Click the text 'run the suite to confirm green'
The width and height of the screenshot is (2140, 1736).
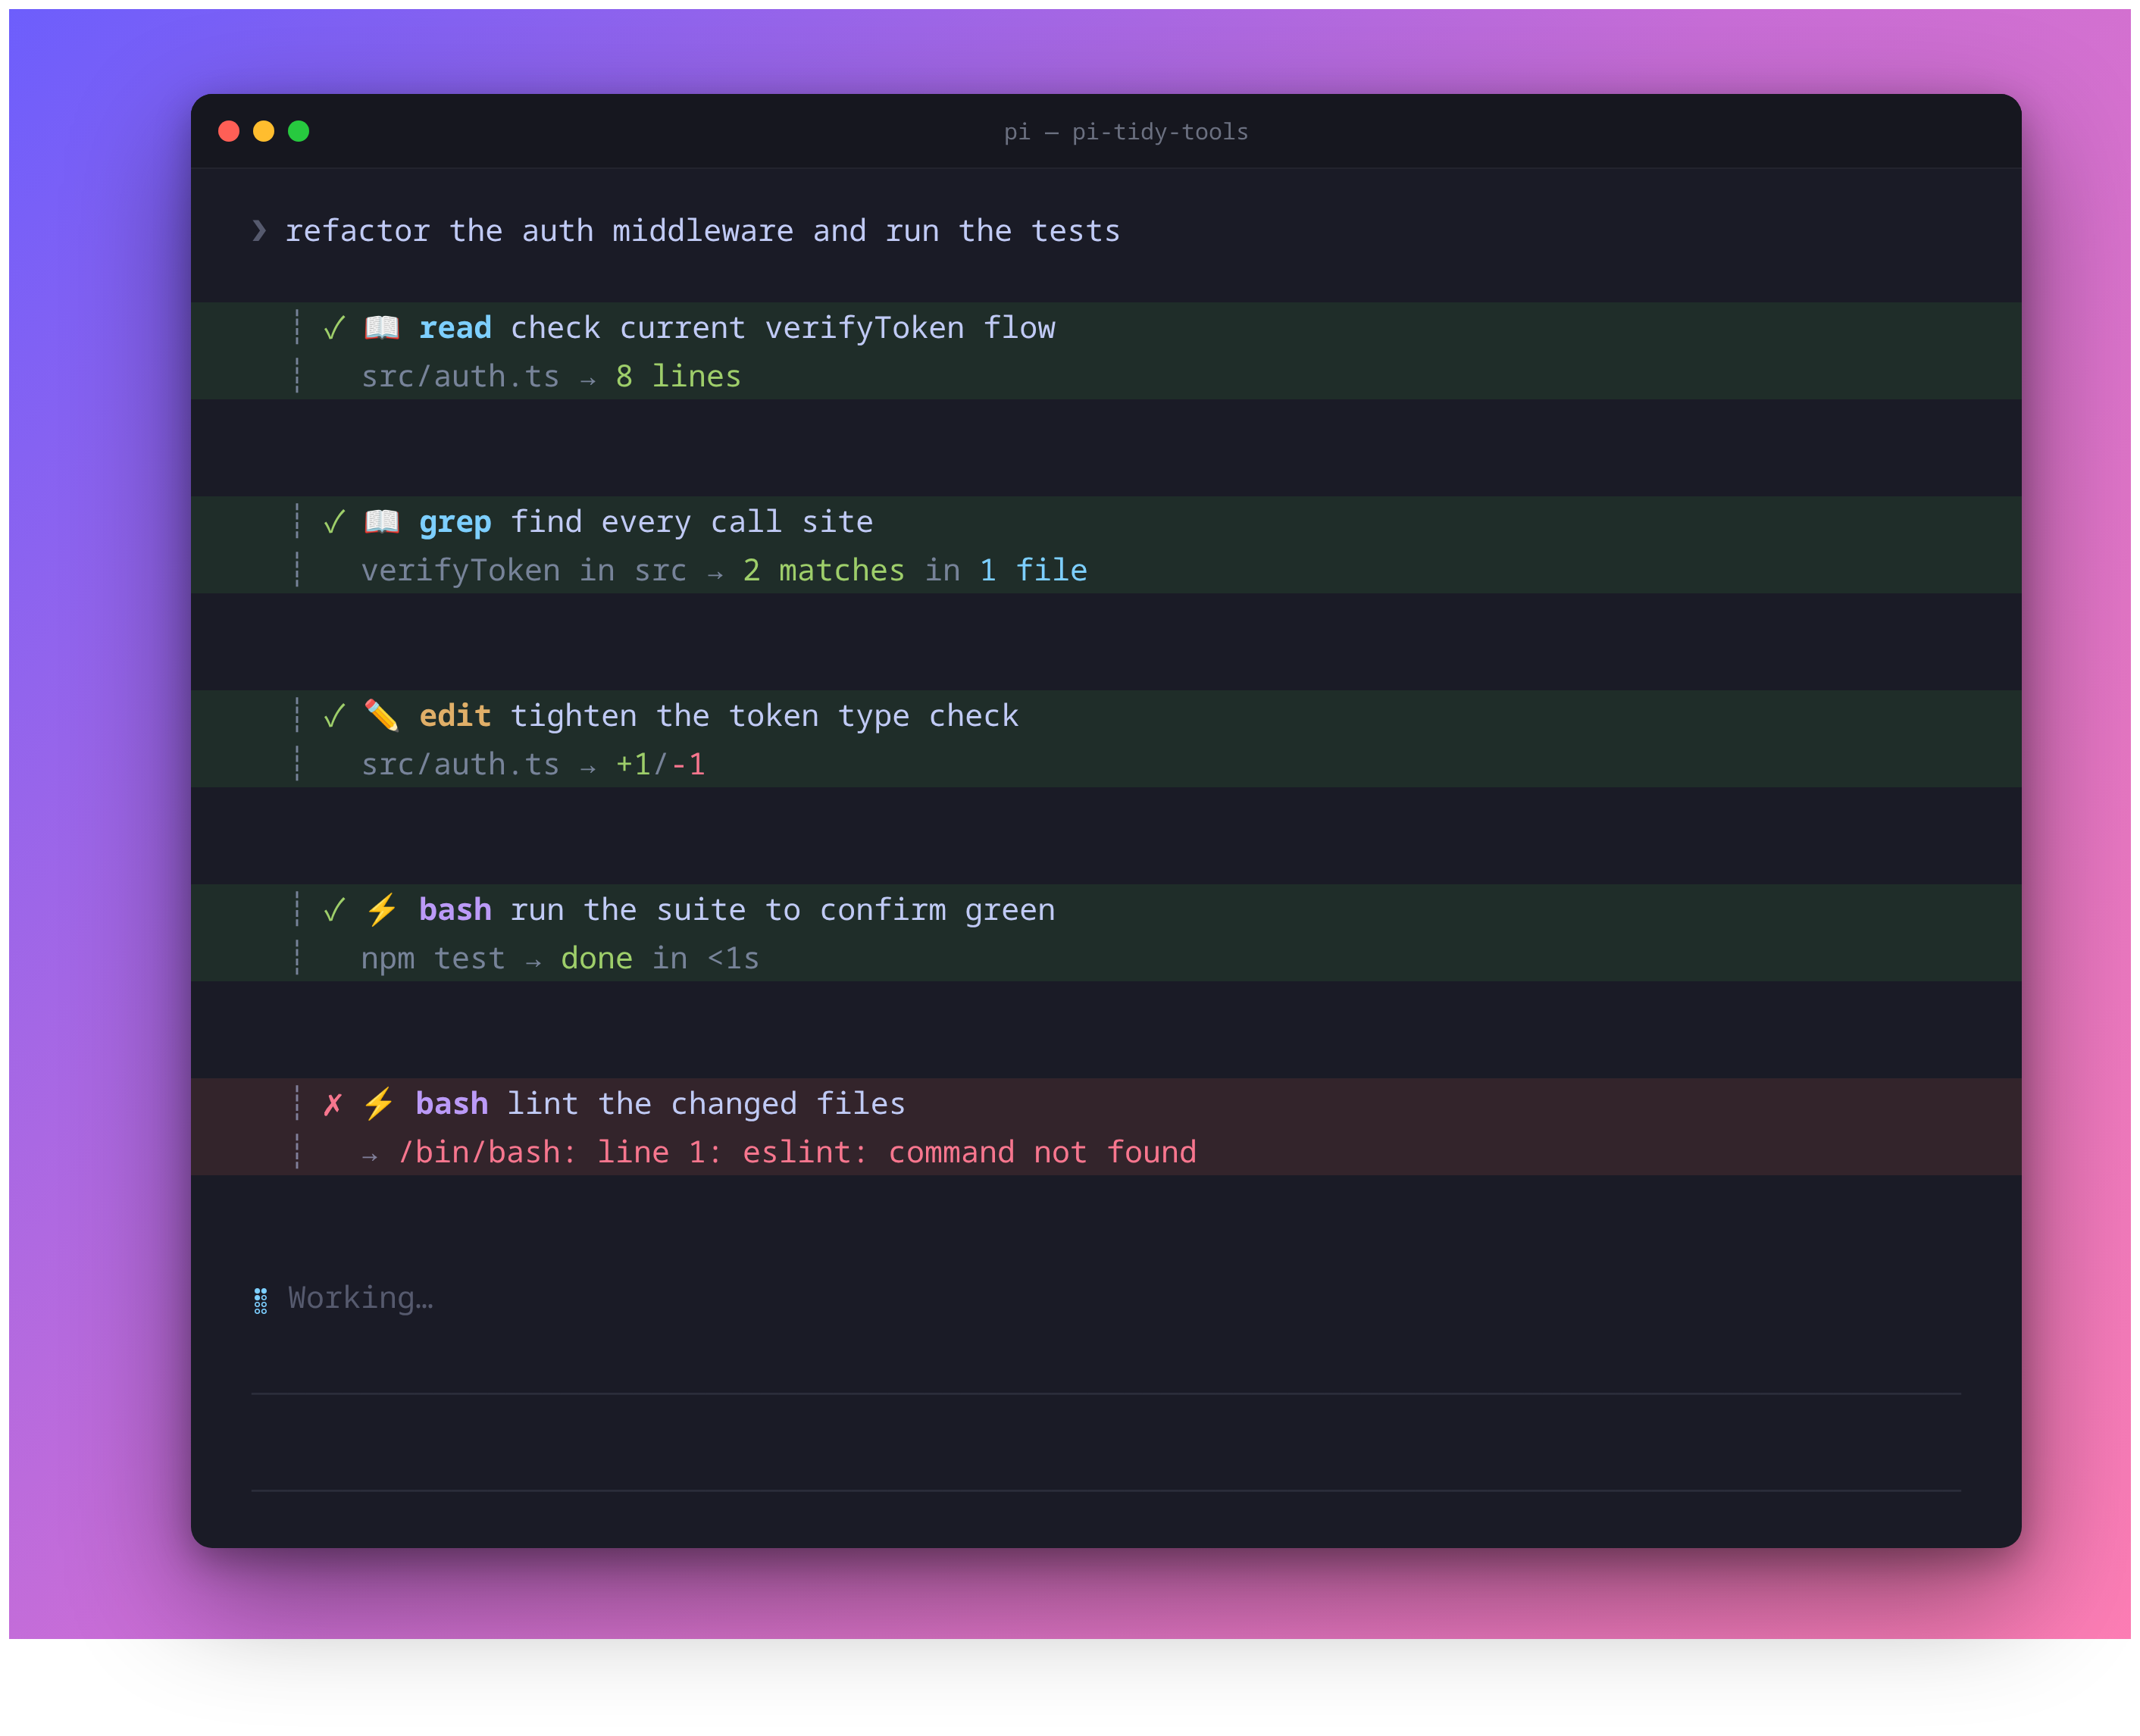[x=783, y=911]
